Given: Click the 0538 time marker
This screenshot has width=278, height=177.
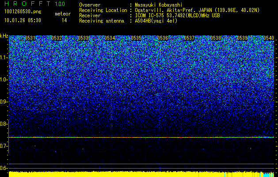Looking at the screenshot, I should [216, 38].
